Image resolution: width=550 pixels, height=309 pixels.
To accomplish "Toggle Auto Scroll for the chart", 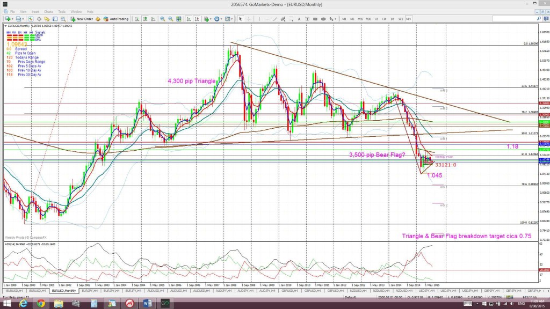I will click(189, 19).
